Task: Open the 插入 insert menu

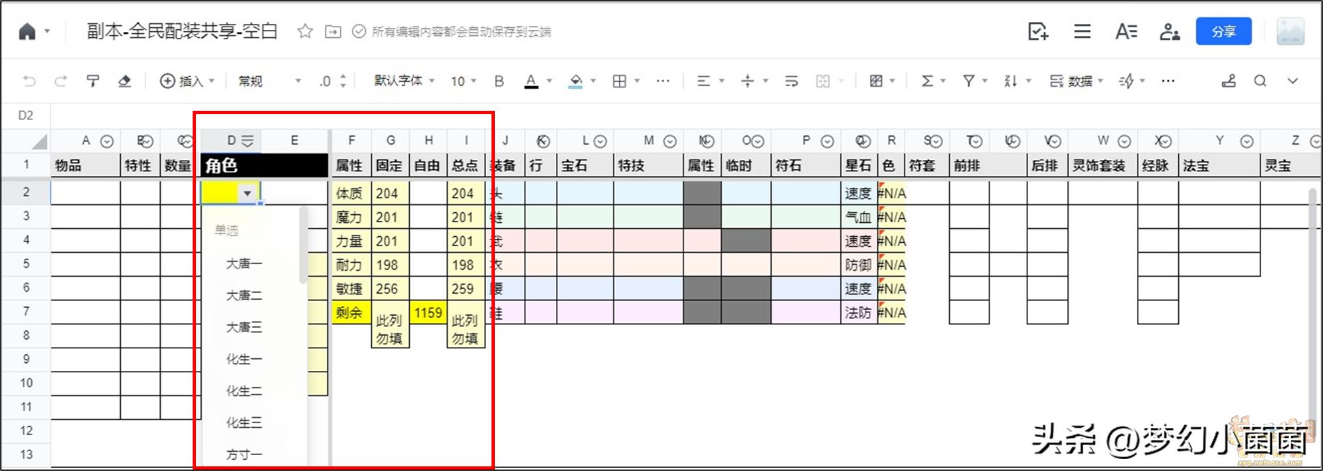Action: pyautogui.click(x=187, y=81)
